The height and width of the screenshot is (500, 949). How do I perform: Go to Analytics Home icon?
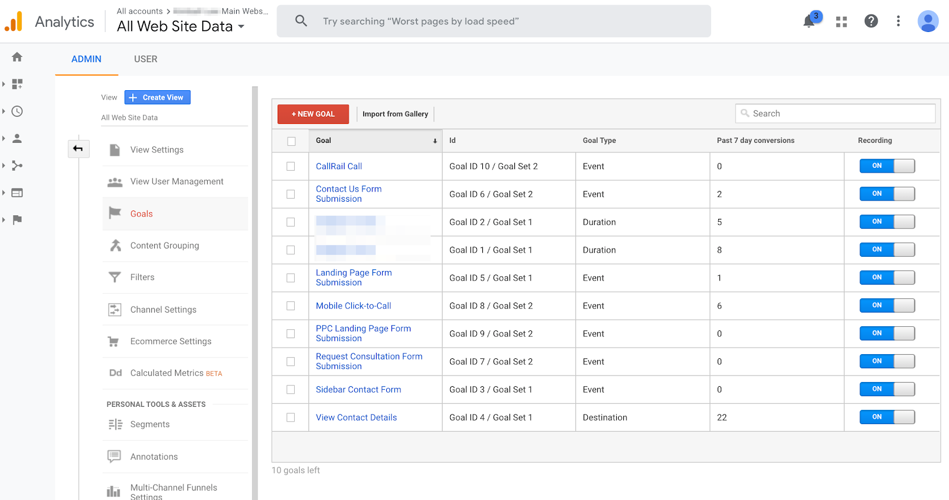[17, 57]
